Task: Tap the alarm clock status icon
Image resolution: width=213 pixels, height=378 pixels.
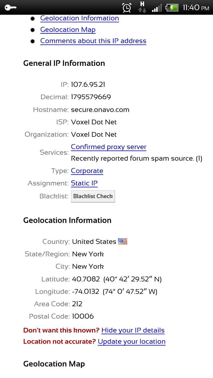Action: coord(127,8)
